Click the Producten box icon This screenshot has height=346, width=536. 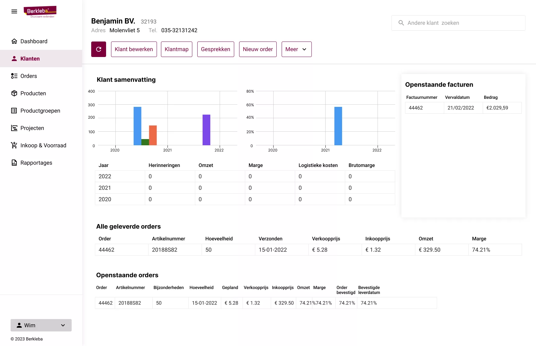pos(14,93)
